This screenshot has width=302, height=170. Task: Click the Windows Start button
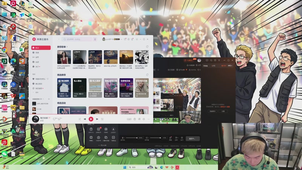point(125,167)
